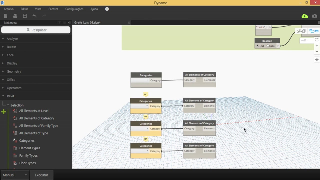The height and width of the screenshot is (180, 320).
Task: Click the null preview box
Action: tap(306, 40)
